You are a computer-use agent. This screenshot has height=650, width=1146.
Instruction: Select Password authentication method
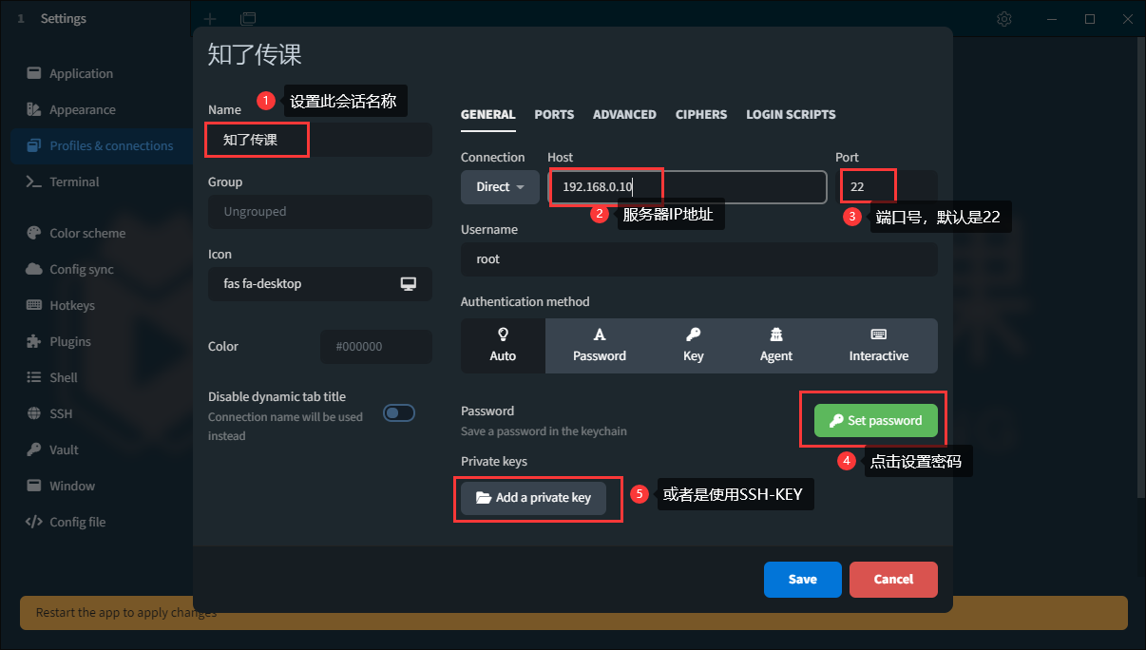599,345
